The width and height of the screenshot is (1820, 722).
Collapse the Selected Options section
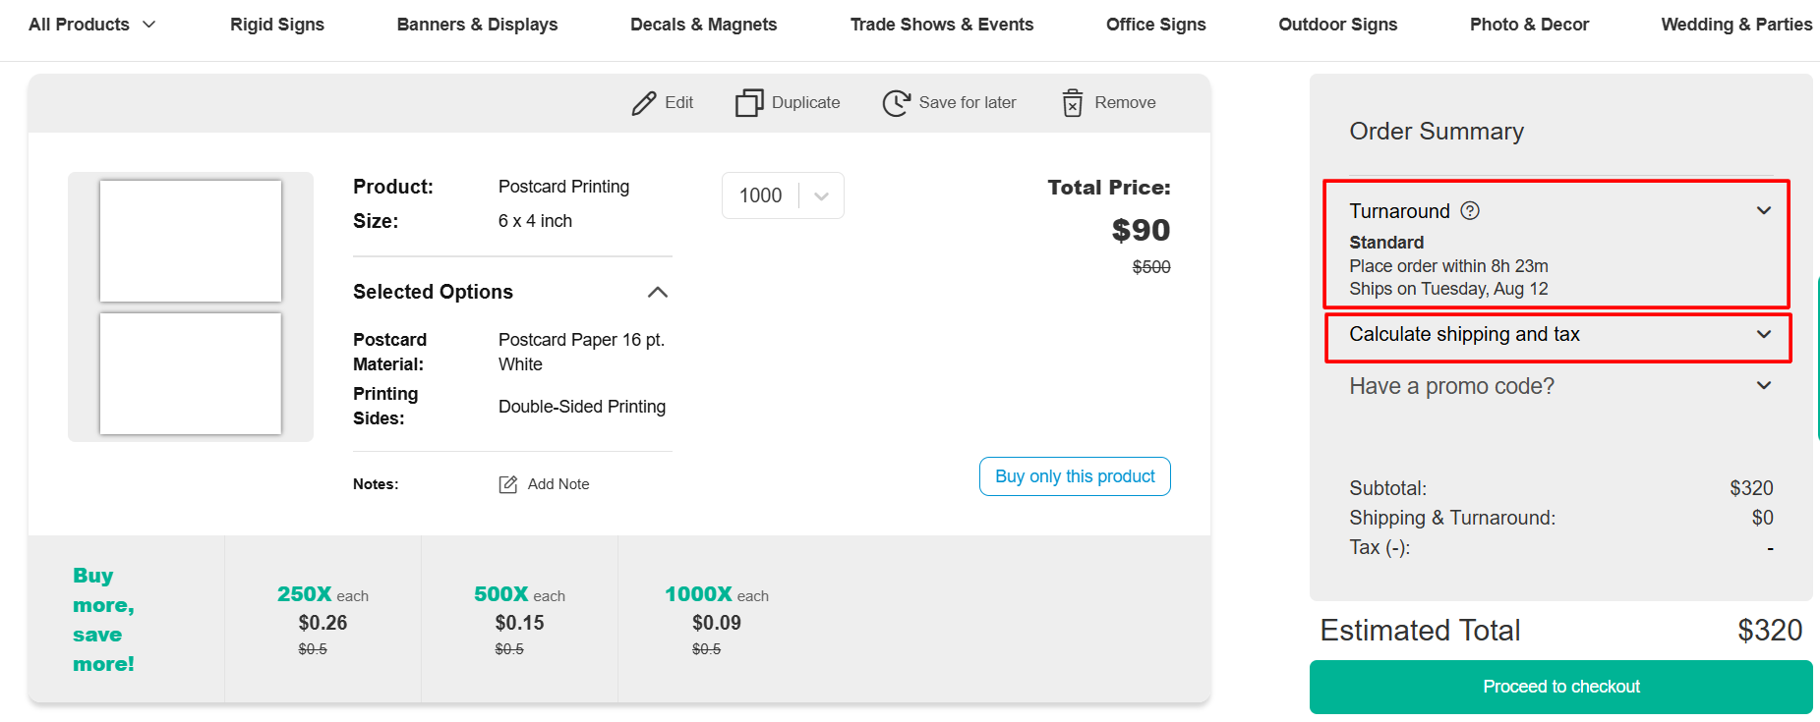point(658,293)
